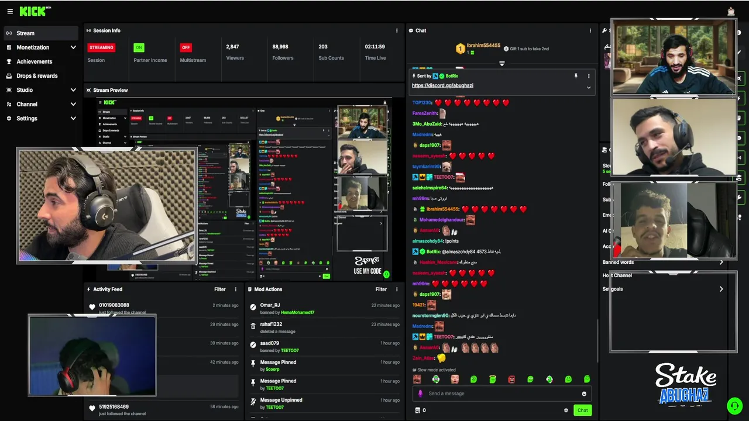Open Achievements in the sidebar
This screenshot has width=749, height=421.
pyautogui.click(x=40, y=61)
